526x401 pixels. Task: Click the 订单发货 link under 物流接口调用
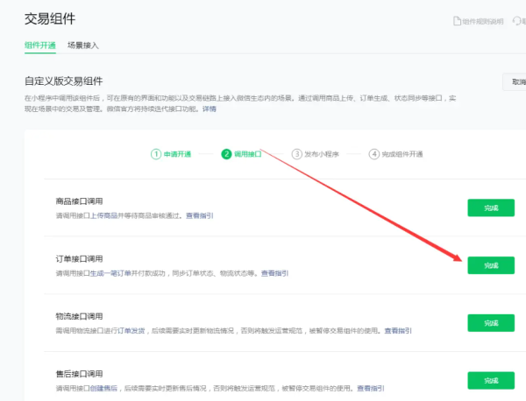point(133,331)
